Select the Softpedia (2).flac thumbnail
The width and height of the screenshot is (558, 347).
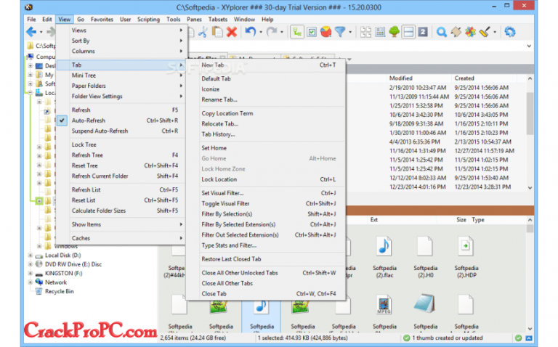[384, 257]
